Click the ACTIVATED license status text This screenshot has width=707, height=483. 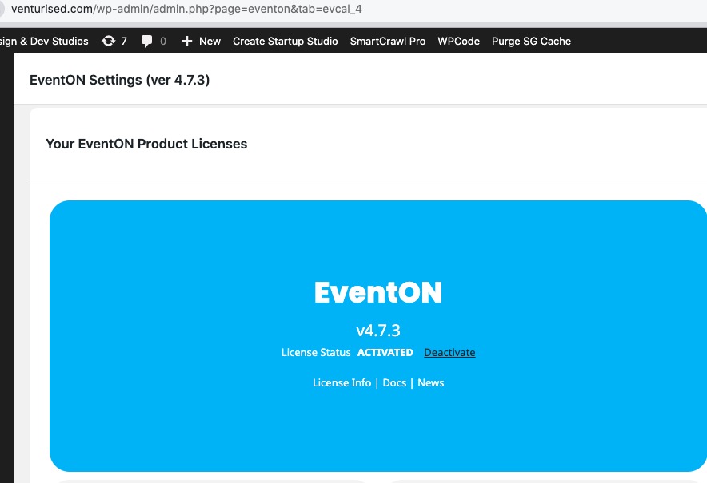pos(385,352)
